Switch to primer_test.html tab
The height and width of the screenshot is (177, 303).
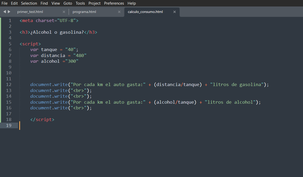pyautogui.click(x=30, y=12)
